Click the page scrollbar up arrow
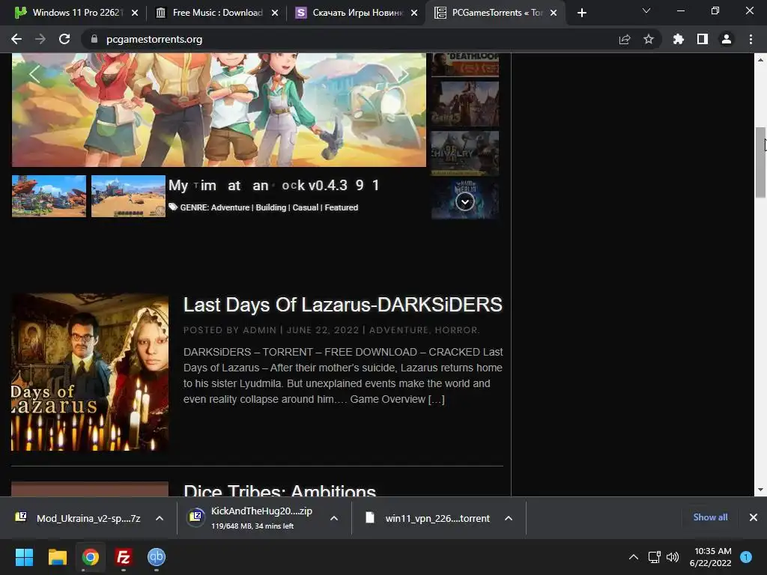The image size is (767, 575). tap(760, 60)
